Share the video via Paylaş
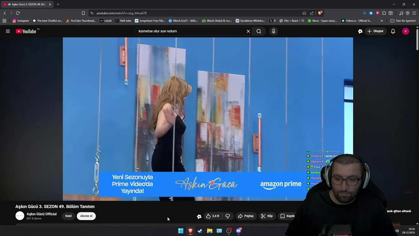 tap(246, 216)
